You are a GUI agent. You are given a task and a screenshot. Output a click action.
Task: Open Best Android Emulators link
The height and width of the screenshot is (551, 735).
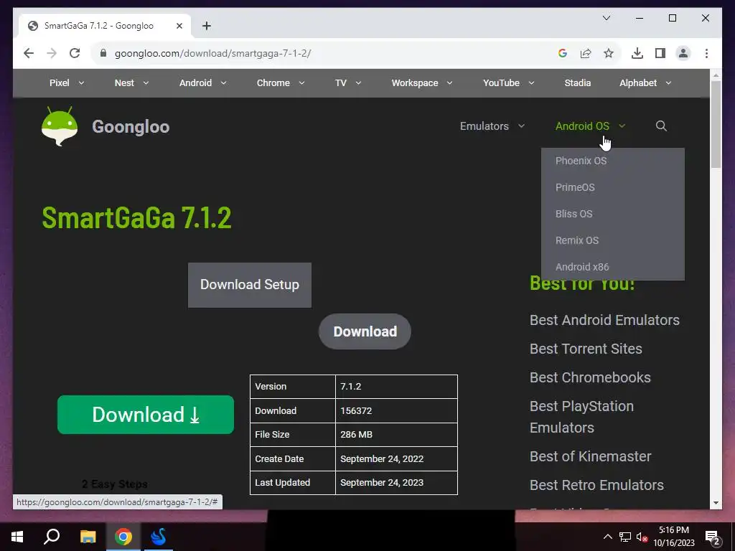[604, 320]
